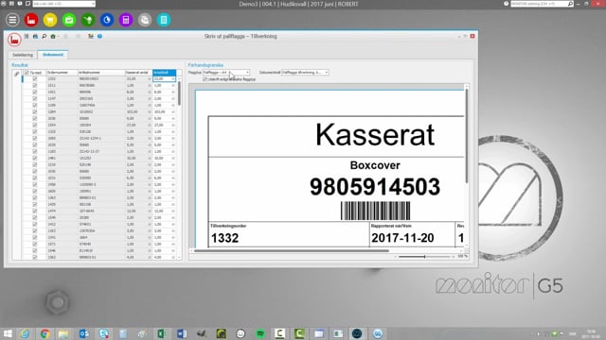This screenshot has height=340, width=606.
Task: Open last-column dropdown arrow for order 1011
Action: coord(173,85)
